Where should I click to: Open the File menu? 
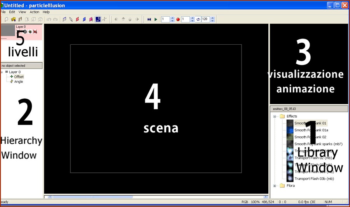click(x=3, y=12)
